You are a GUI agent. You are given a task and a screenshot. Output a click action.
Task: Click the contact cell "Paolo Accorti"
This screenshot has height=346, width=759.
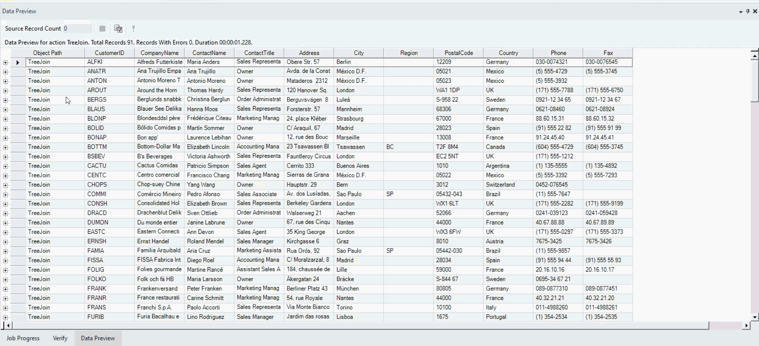coord(209,307)
